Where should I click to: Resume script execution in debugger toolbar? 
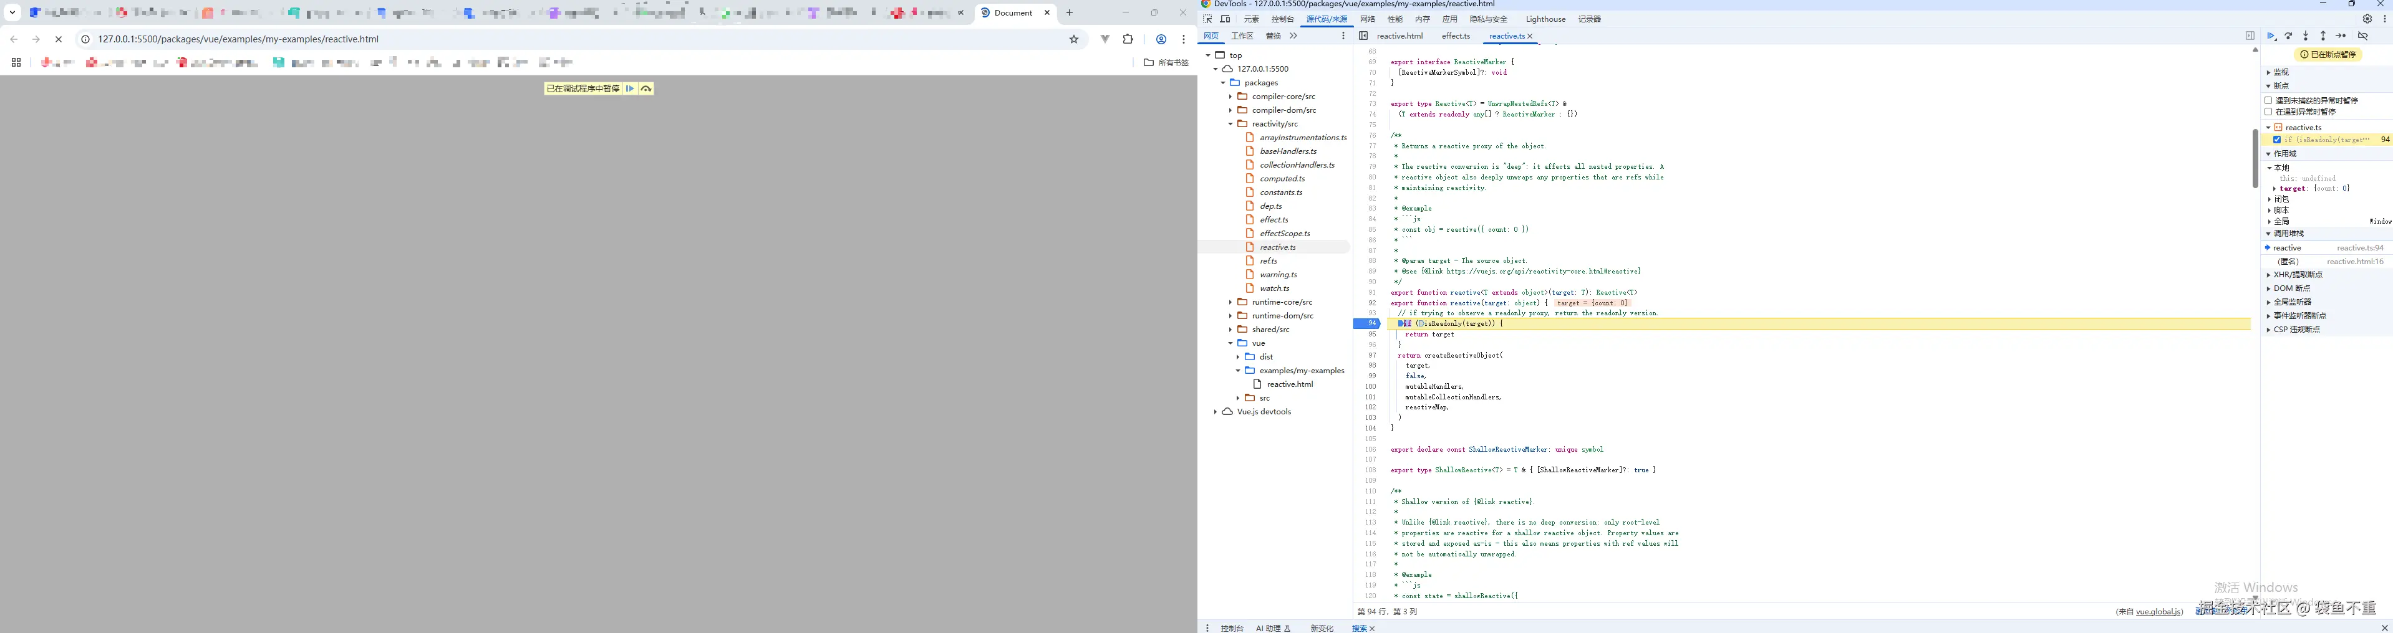tap(2270, 36)
